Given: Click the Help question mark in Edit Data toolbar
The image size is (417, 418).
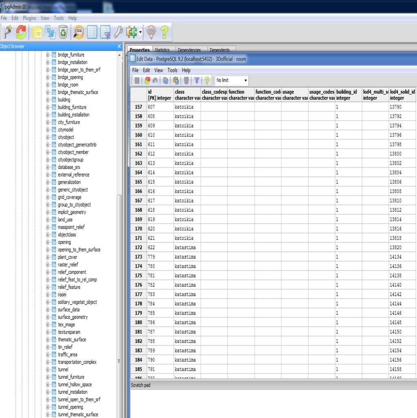Looking at the screenshot, I should click(x=207, y=81).
